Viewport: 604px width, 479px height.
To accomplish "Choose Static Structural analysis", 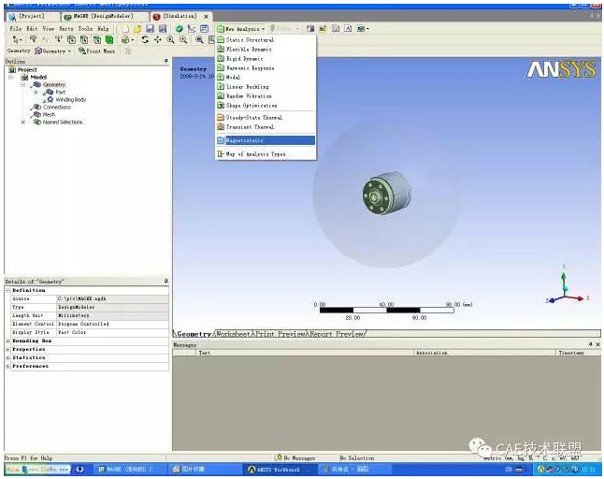I will point(266,39).
